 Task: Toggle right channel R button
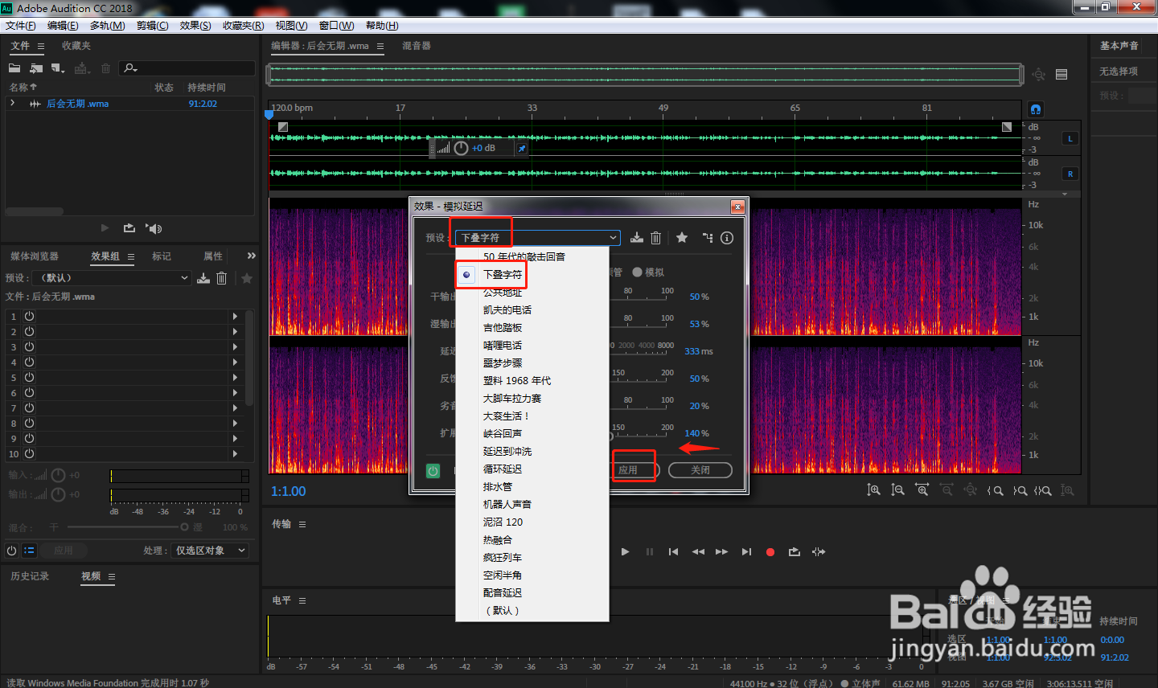point(1070,174)
